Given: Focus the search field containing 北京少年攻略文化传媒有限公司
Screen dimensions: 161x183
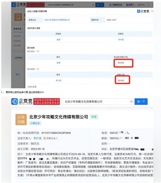Looking at the screenshot, I should click(98, 101).
